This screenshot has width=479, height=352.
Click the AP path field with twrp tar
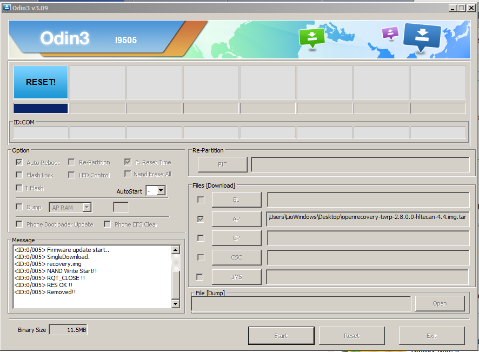point(368,219)
